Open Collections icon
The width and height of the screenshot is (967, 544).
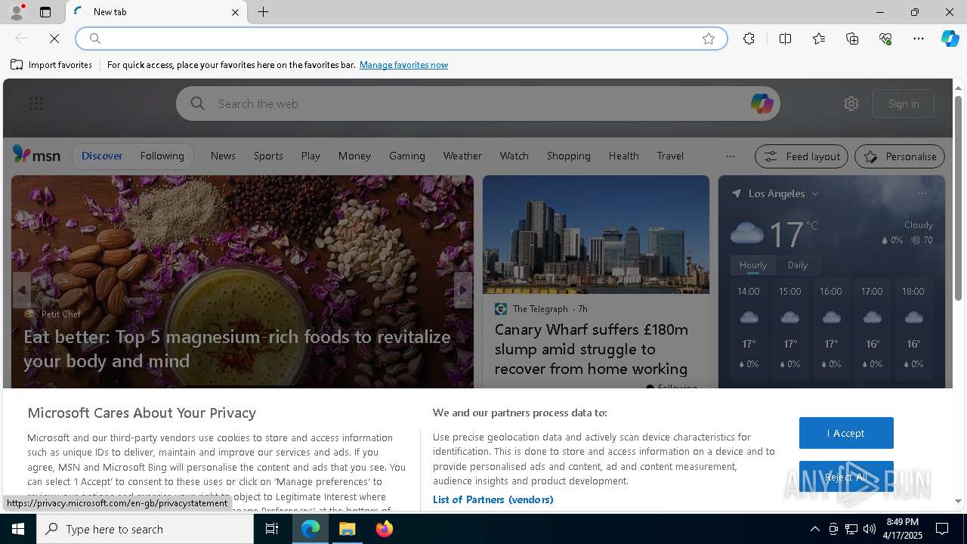[x=852, y=39]
